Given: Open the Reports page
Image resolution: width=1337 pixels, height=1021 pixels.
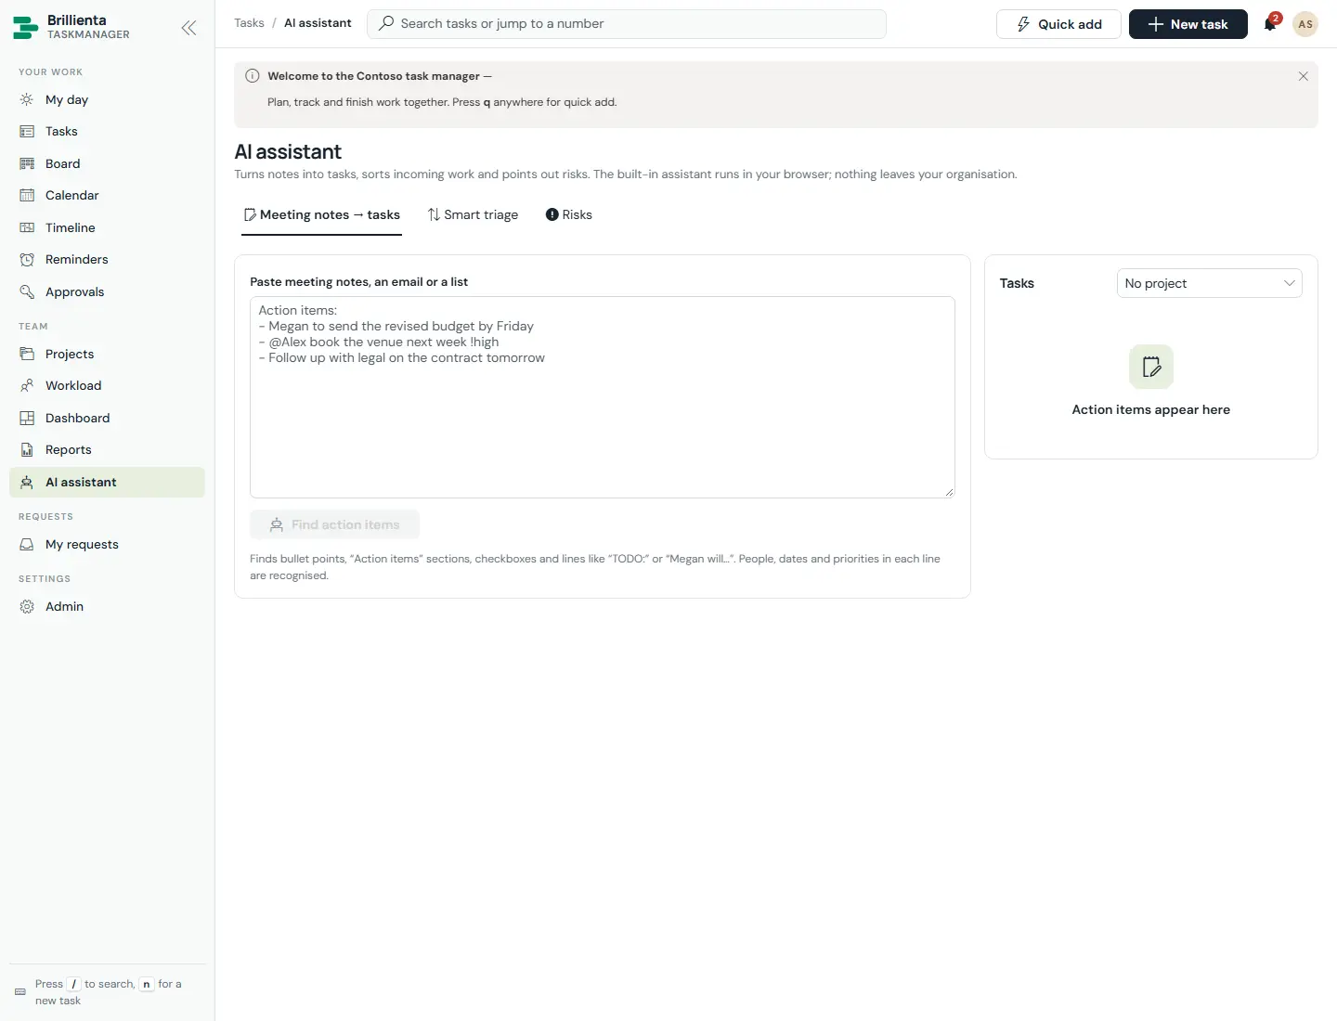Looking at the screenshot, I should point(107,450).
